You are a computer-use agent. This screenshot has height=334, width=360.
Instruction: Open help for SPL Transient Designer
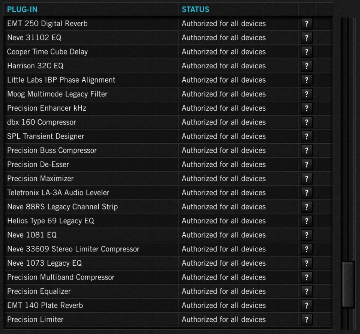coord(306,136)
